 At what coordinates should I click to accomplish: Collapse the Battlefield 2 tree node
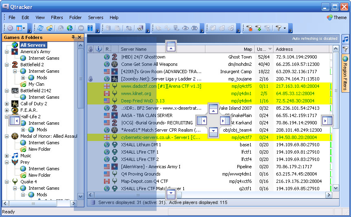7,65
